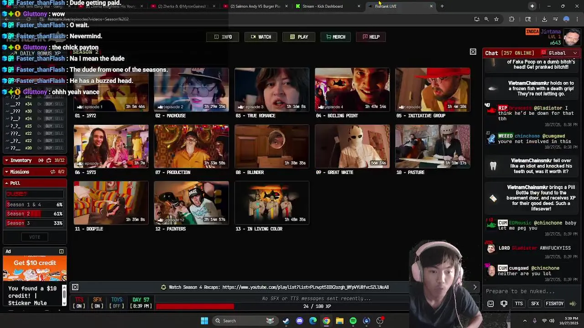Screen dimensions: 584x328
Task: Open episode 12 - PAINTERS
Action: click(x=191, y=203)
